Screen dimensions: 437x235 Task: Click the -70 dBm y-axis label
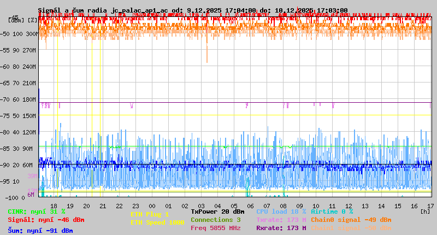(x=17, y=99)
